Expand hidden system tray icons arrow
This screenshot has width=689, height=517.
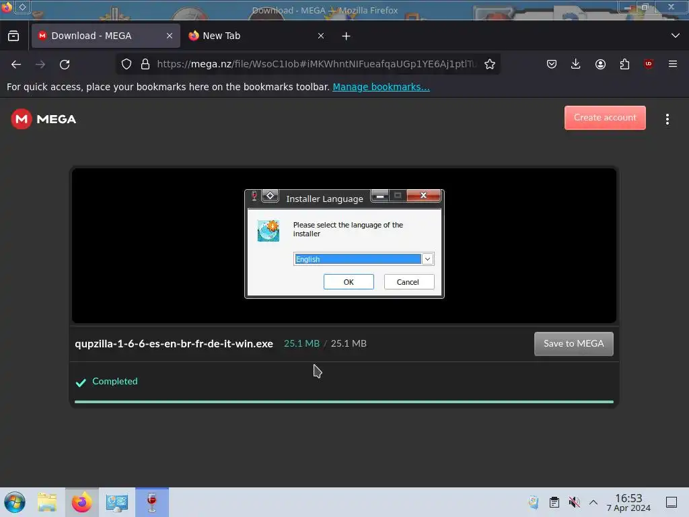coord(593,502)
